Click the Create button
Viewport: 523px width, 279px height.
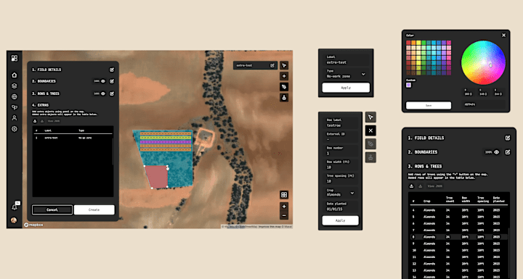click(94, 209)
